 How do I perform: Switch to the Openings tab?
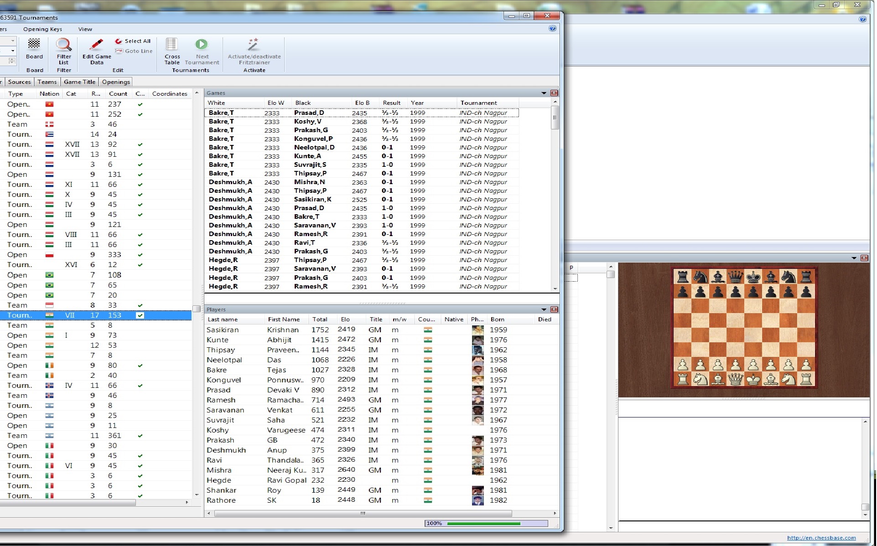click(116, 82)
